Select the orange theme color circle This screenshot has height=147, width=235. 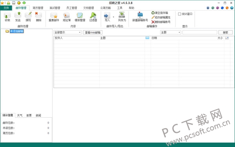click(x=227, y=8)
